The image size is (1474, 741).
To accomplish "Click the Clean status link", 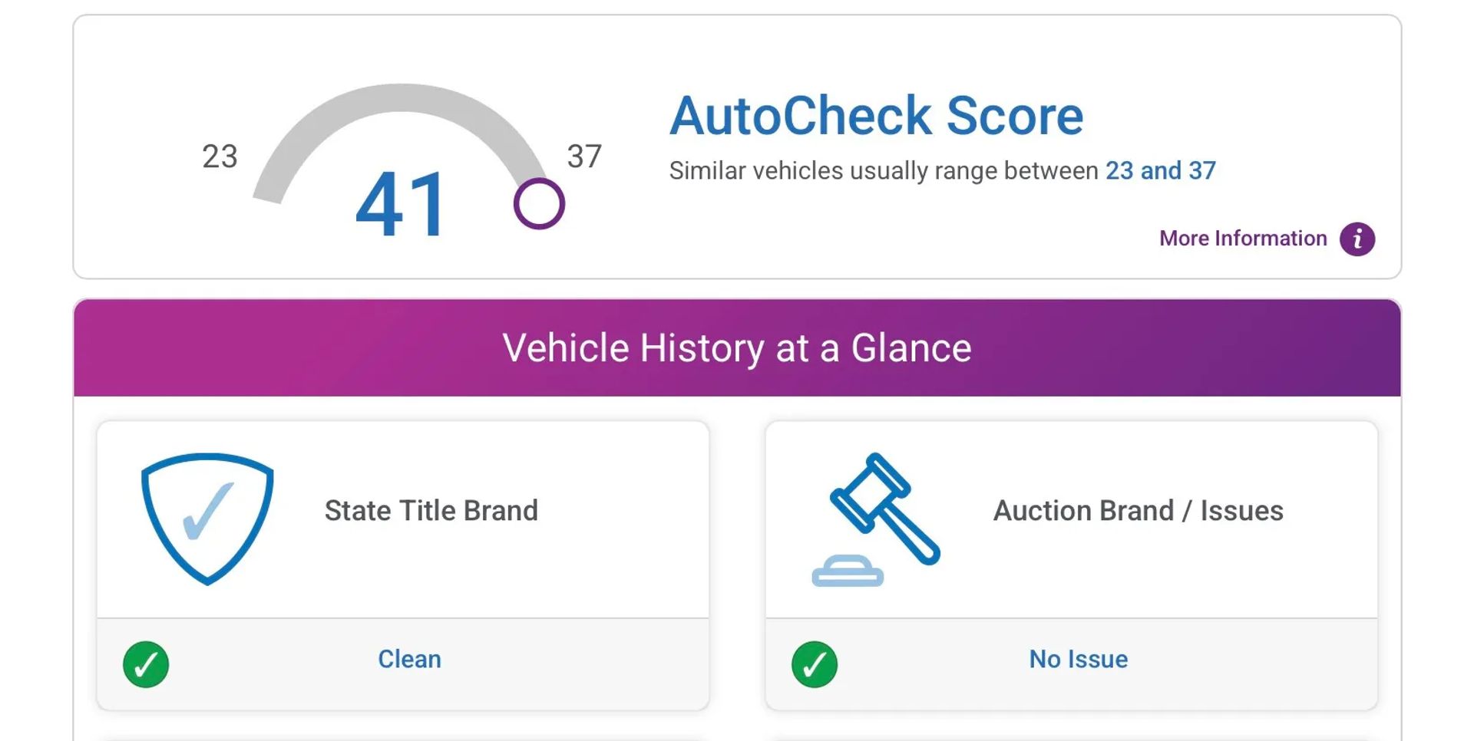I will 409,660.
